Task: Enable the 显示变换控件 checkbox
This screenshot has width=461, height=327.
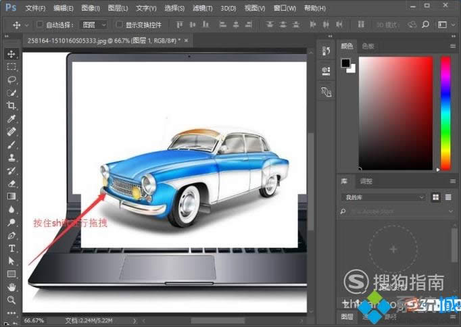Action: [119, 24]
